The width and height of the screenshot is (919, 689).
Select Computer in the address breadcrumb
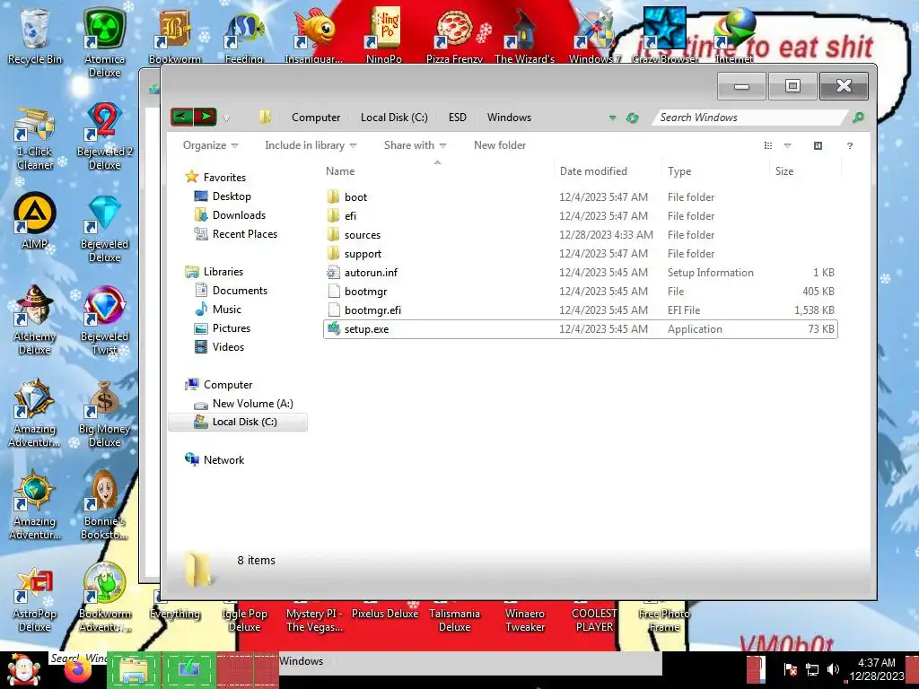click(x=316, y=118)
